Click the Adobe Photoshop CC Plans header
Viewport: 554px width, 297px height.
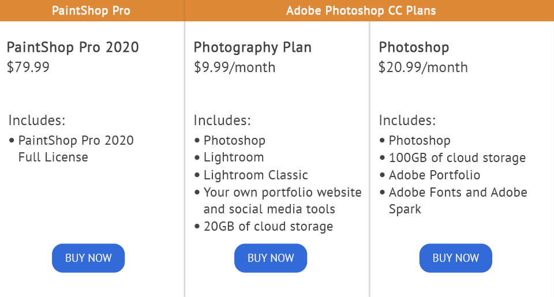[361, 10]
